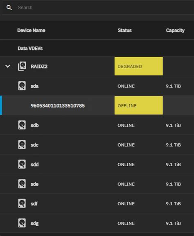Click the RAIDZ2 vdev stack icon
Viewport: 194px width, 236px height.
click(x=22, y=66)
